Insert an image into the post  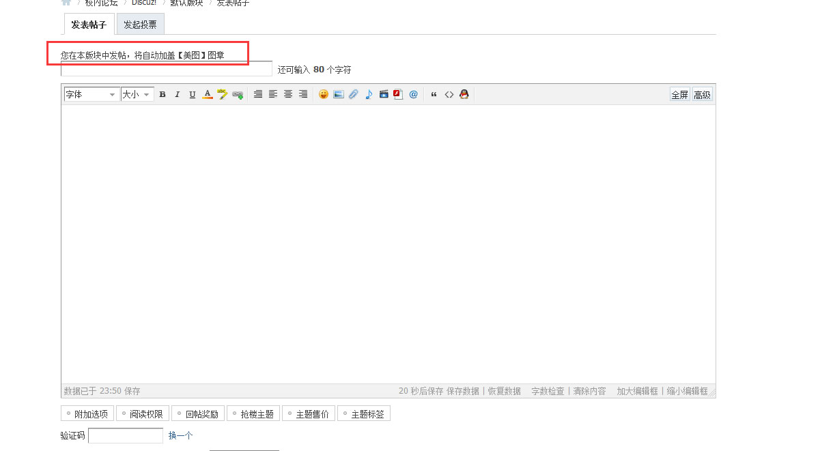tap(339, 95)
